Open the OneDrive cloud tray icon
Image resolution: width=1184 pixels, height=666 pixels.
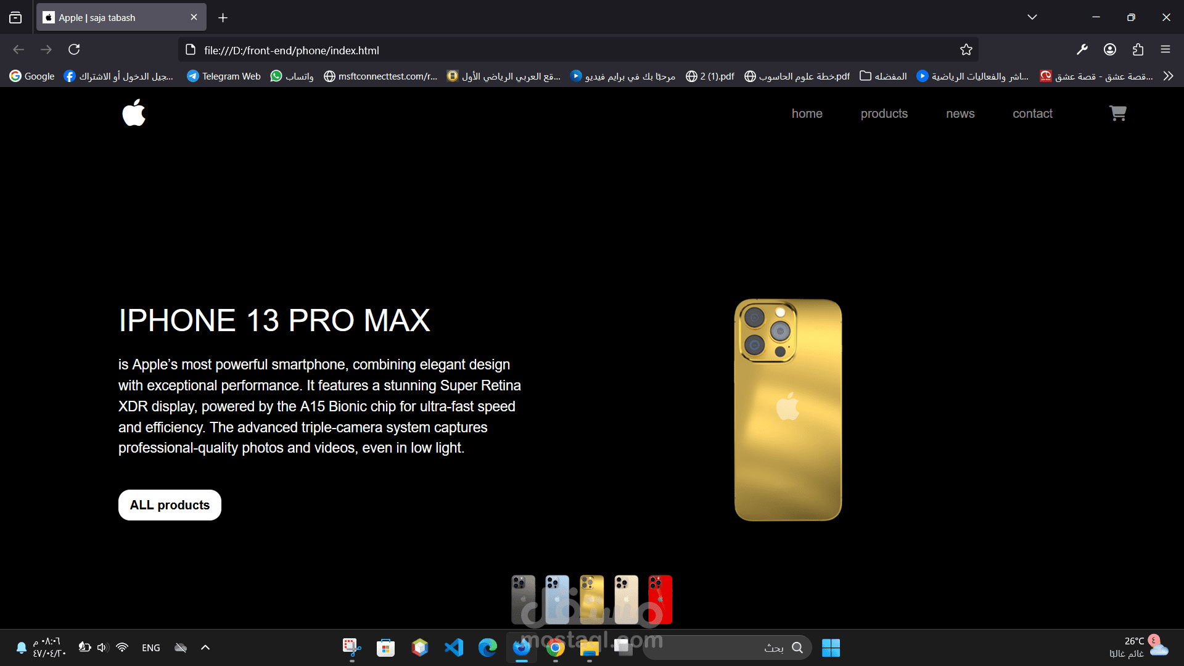tap(181, 647)
